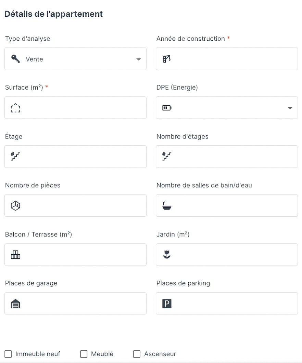Click the dashed surface area icon
Image resolution: width=302 pixels, height=363 pixels.
[x=15, y=108]
